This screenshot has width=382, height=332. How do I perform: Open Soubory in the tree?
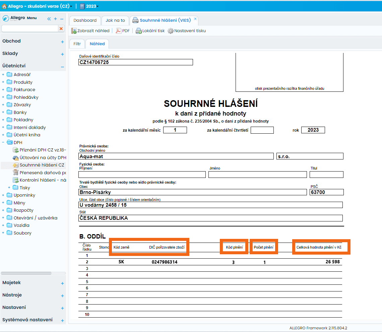(22, 233)
